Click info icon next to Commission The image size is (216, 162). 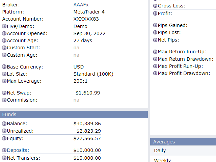pyautogui.click(x=4, y=100)
